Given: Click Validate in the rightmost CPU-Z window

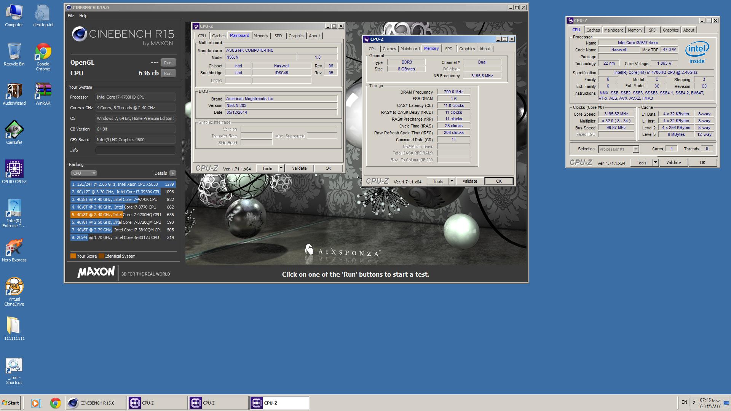Looking at the screenshot, I should pyautogui.click(x=674, y=162).
